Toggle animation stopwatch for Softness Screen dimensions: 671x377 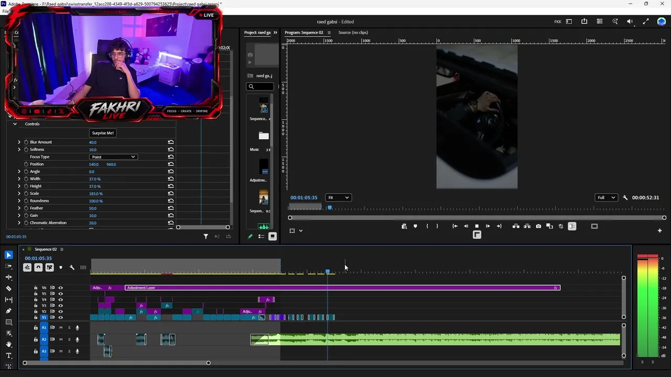26,149
